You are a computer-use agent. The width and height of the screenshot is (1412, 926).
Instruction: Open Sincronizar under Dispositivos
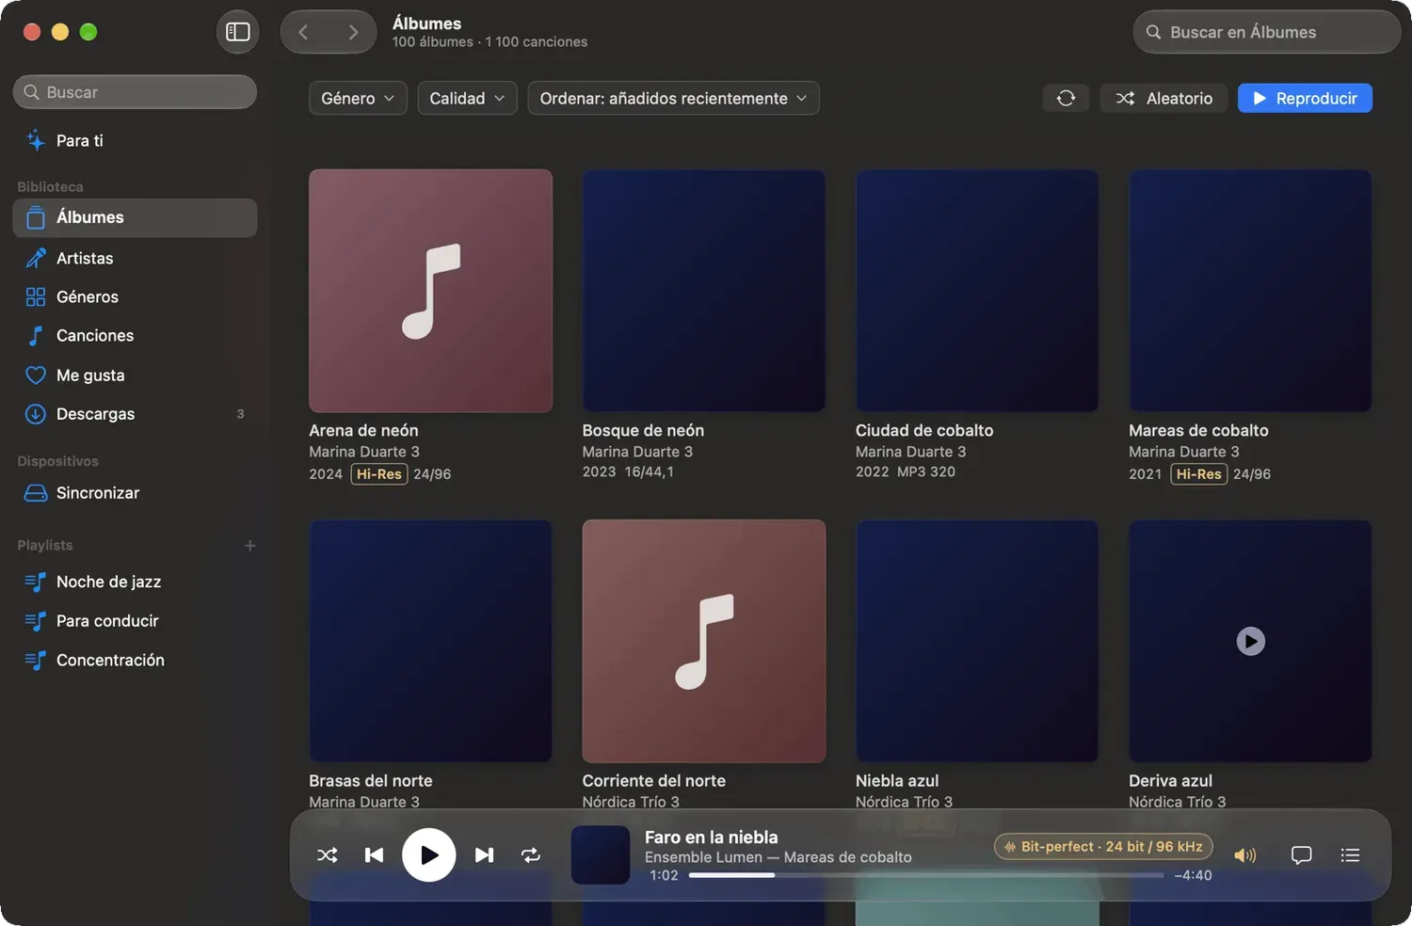[x=135, y=493]
